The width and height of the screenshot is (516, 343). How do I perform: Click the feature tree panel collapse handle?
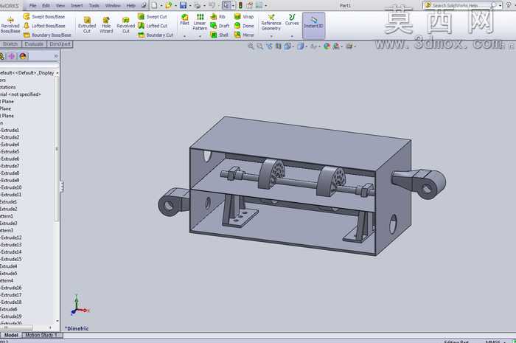(x=61, y=187)
